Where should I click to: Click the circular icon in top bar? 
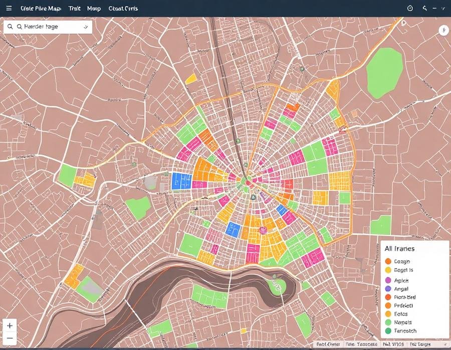(410, 8)
